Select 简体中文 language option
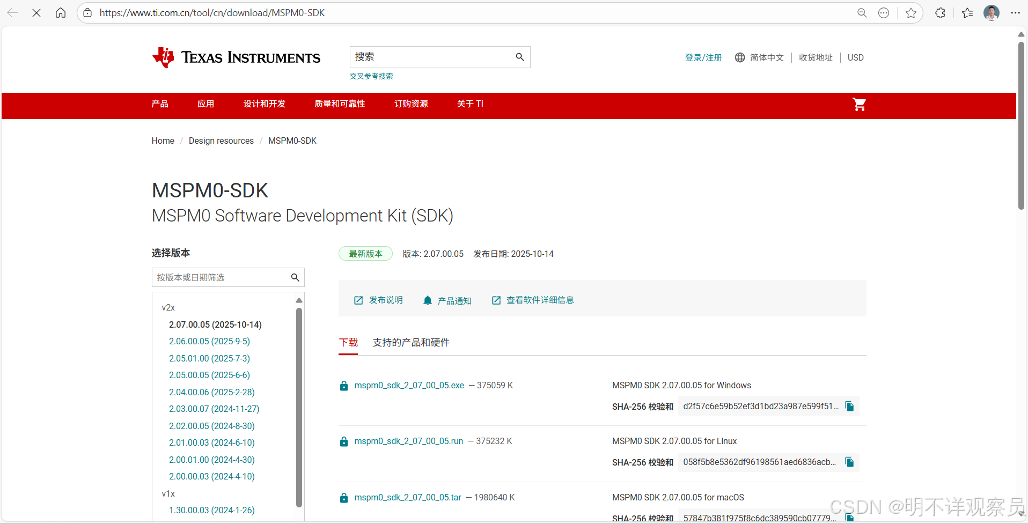Viewport: 1028px width, 524px height. [x=767, y=57]
